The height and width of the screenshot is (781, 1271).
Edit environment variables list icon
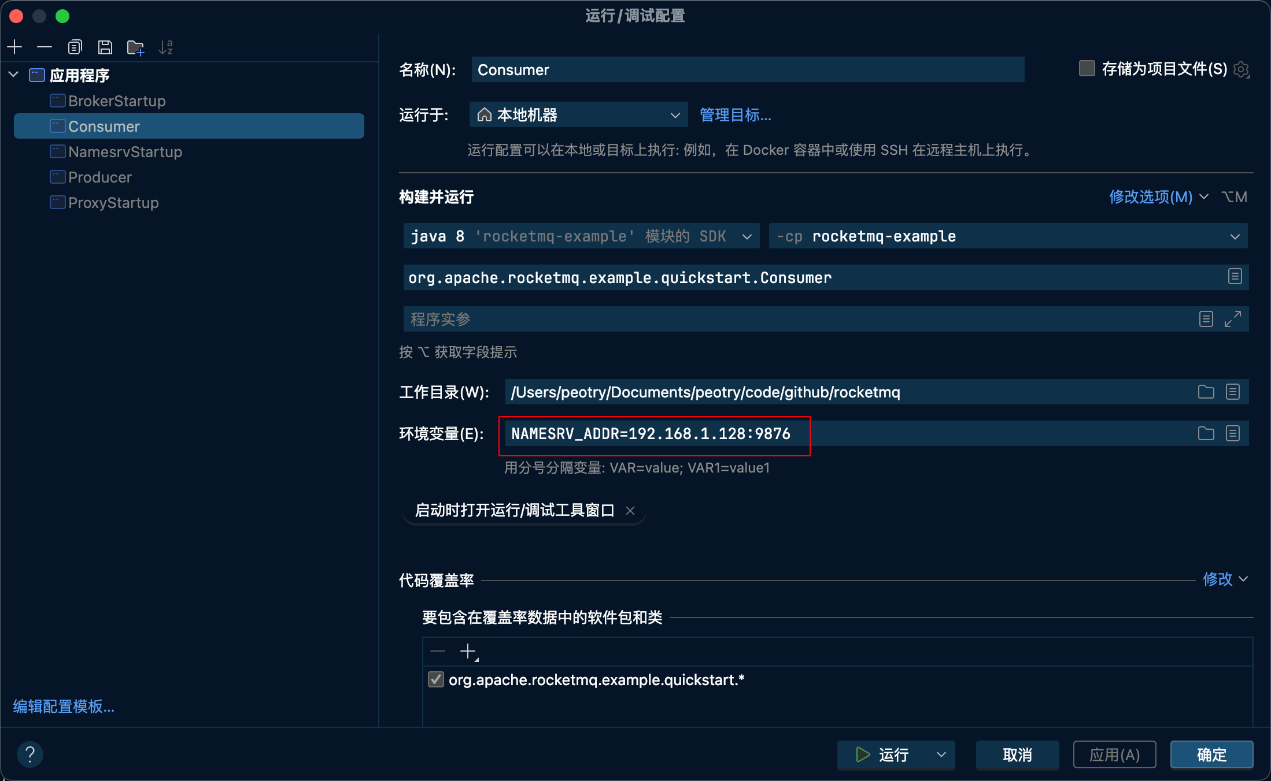1233,433
